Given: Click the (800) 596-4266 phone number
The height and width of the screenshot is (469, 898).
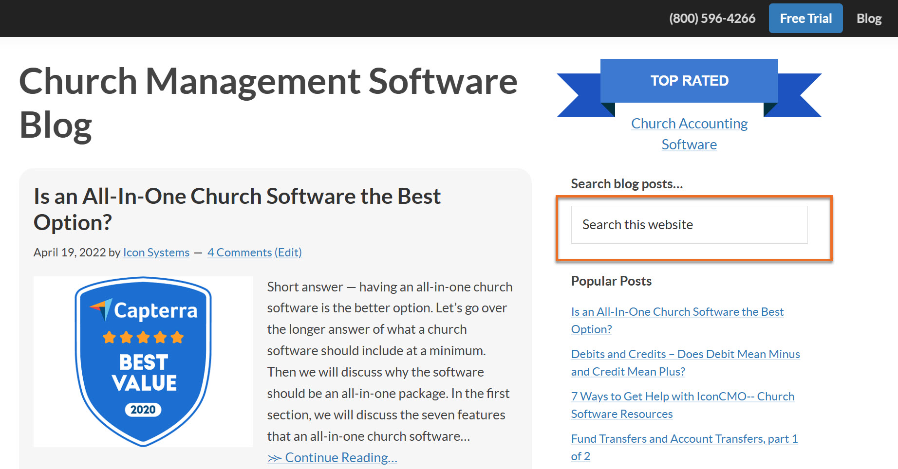Looking at the screenshot, I should [712, 18].
